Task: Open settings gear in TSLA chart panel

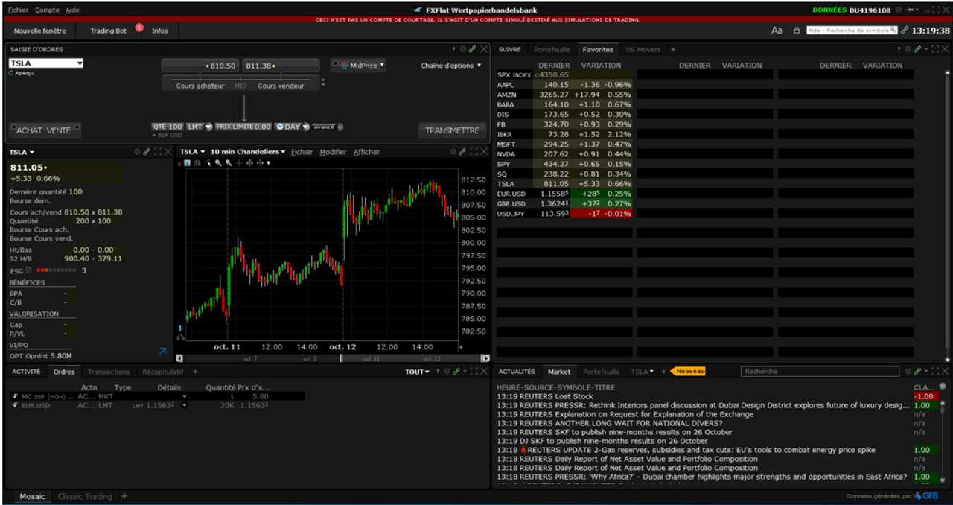Action: [452, 151]
